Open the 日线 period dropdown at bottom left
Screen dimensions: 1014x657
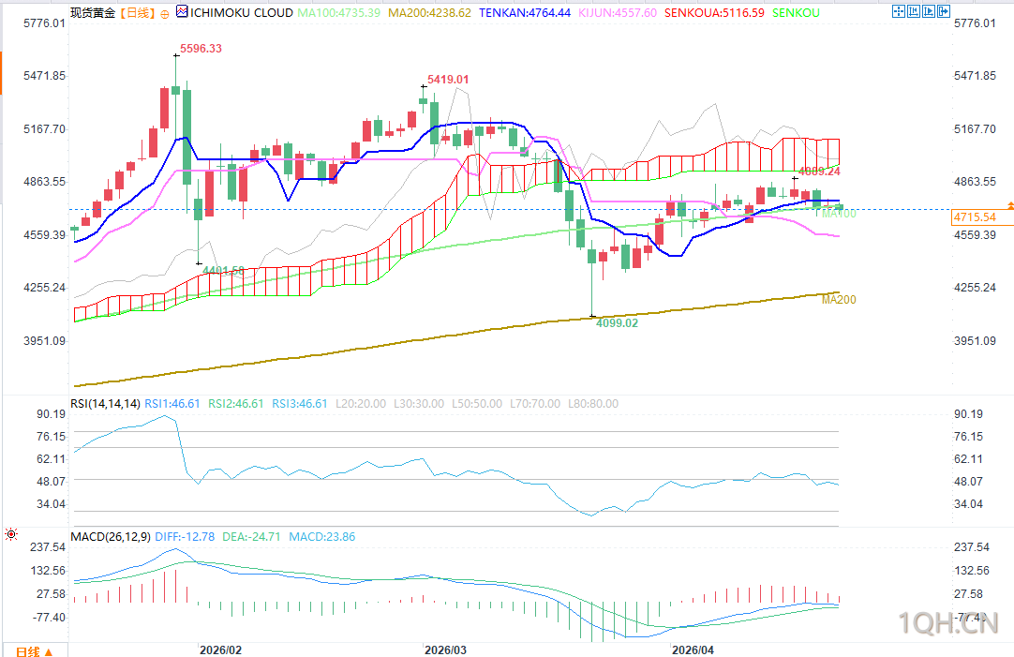[34, 651]
